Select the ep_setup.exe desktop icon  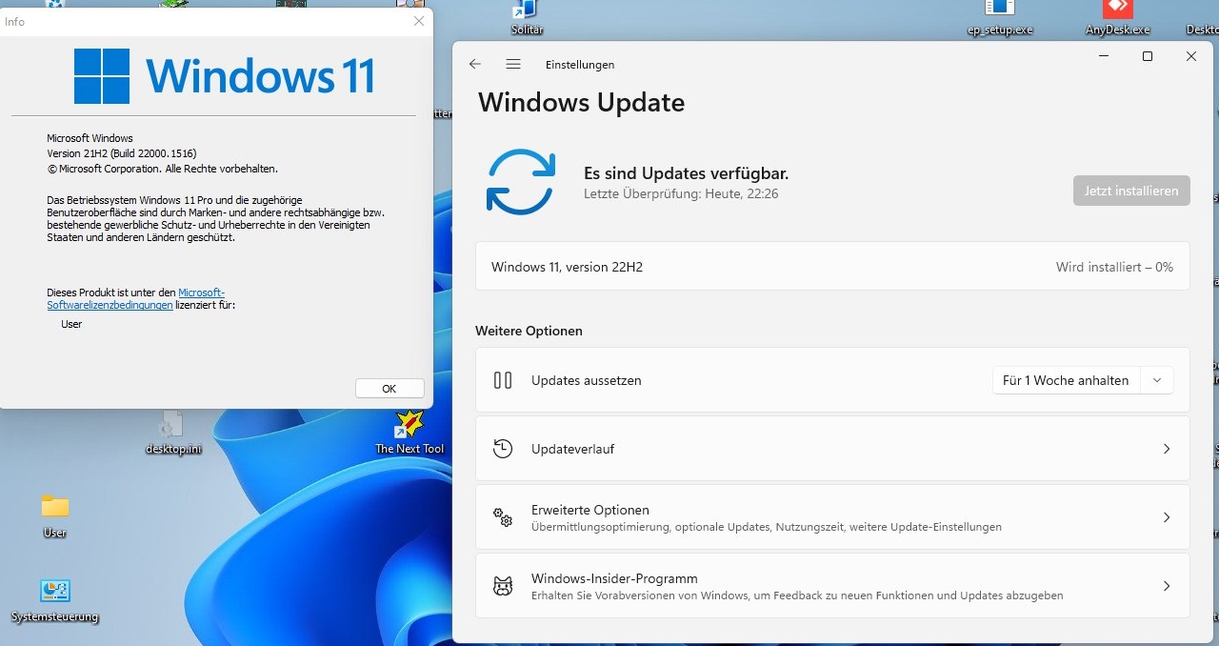(x=999, y=18)
